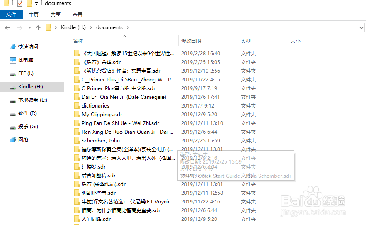Go up one folder level arrow
Viewport: 366px width, 225px height.
pos(38,28)
